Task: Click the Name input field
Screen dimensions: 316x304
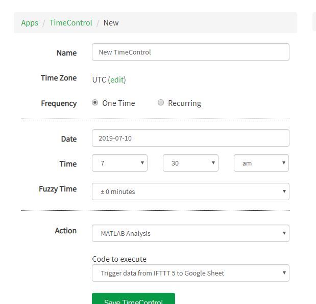Action: click(x=190, y=52)
